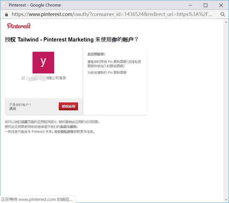The image size is (229, 203).
Task: Open the 设置 settings link
Action: 24,122
